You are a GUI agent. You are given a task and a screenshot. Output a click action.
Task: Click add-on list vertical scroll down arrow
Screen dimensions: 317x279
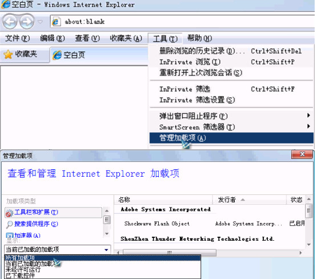coord(308,245)
